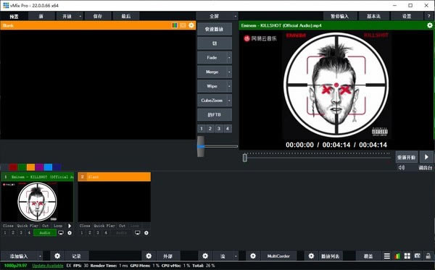The width and height of the screenshot is (435, 270).
Task: Play input 1 with its small play arrow
Action: coord(70,226)
